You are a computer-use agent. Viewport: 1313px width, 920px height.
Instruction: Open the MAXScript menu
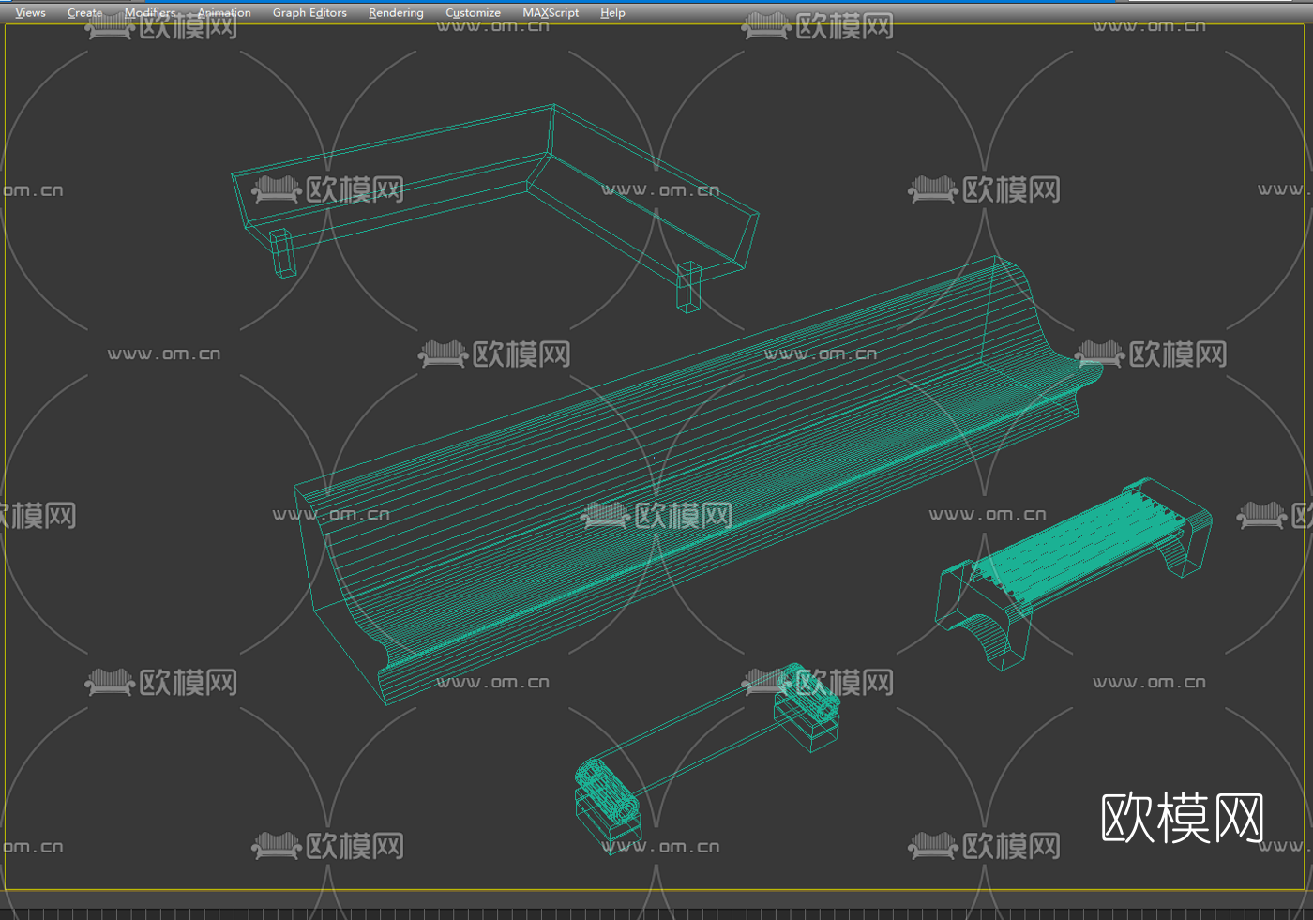point(551,12)
